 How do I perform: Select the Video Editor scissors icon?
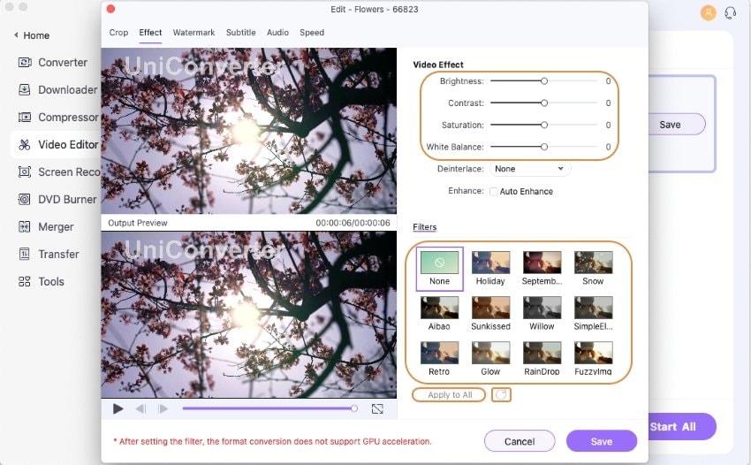point(25,144)
